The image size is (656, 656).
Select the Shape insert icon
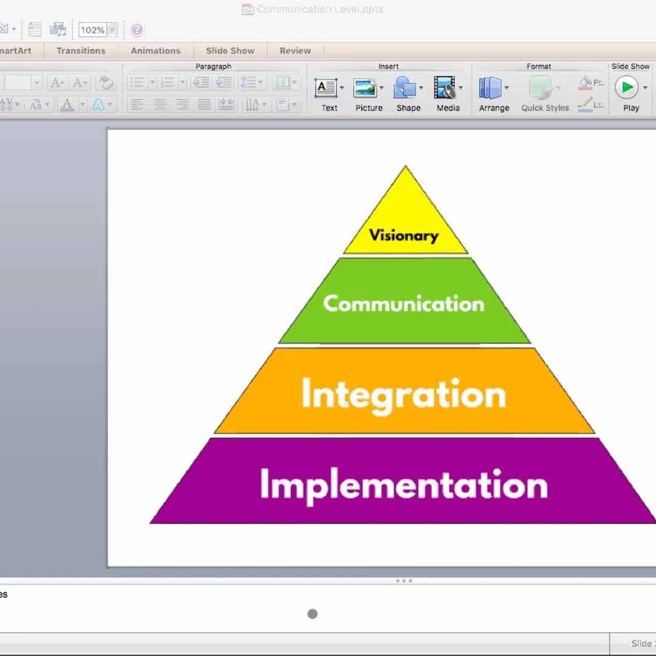point(404,89)
